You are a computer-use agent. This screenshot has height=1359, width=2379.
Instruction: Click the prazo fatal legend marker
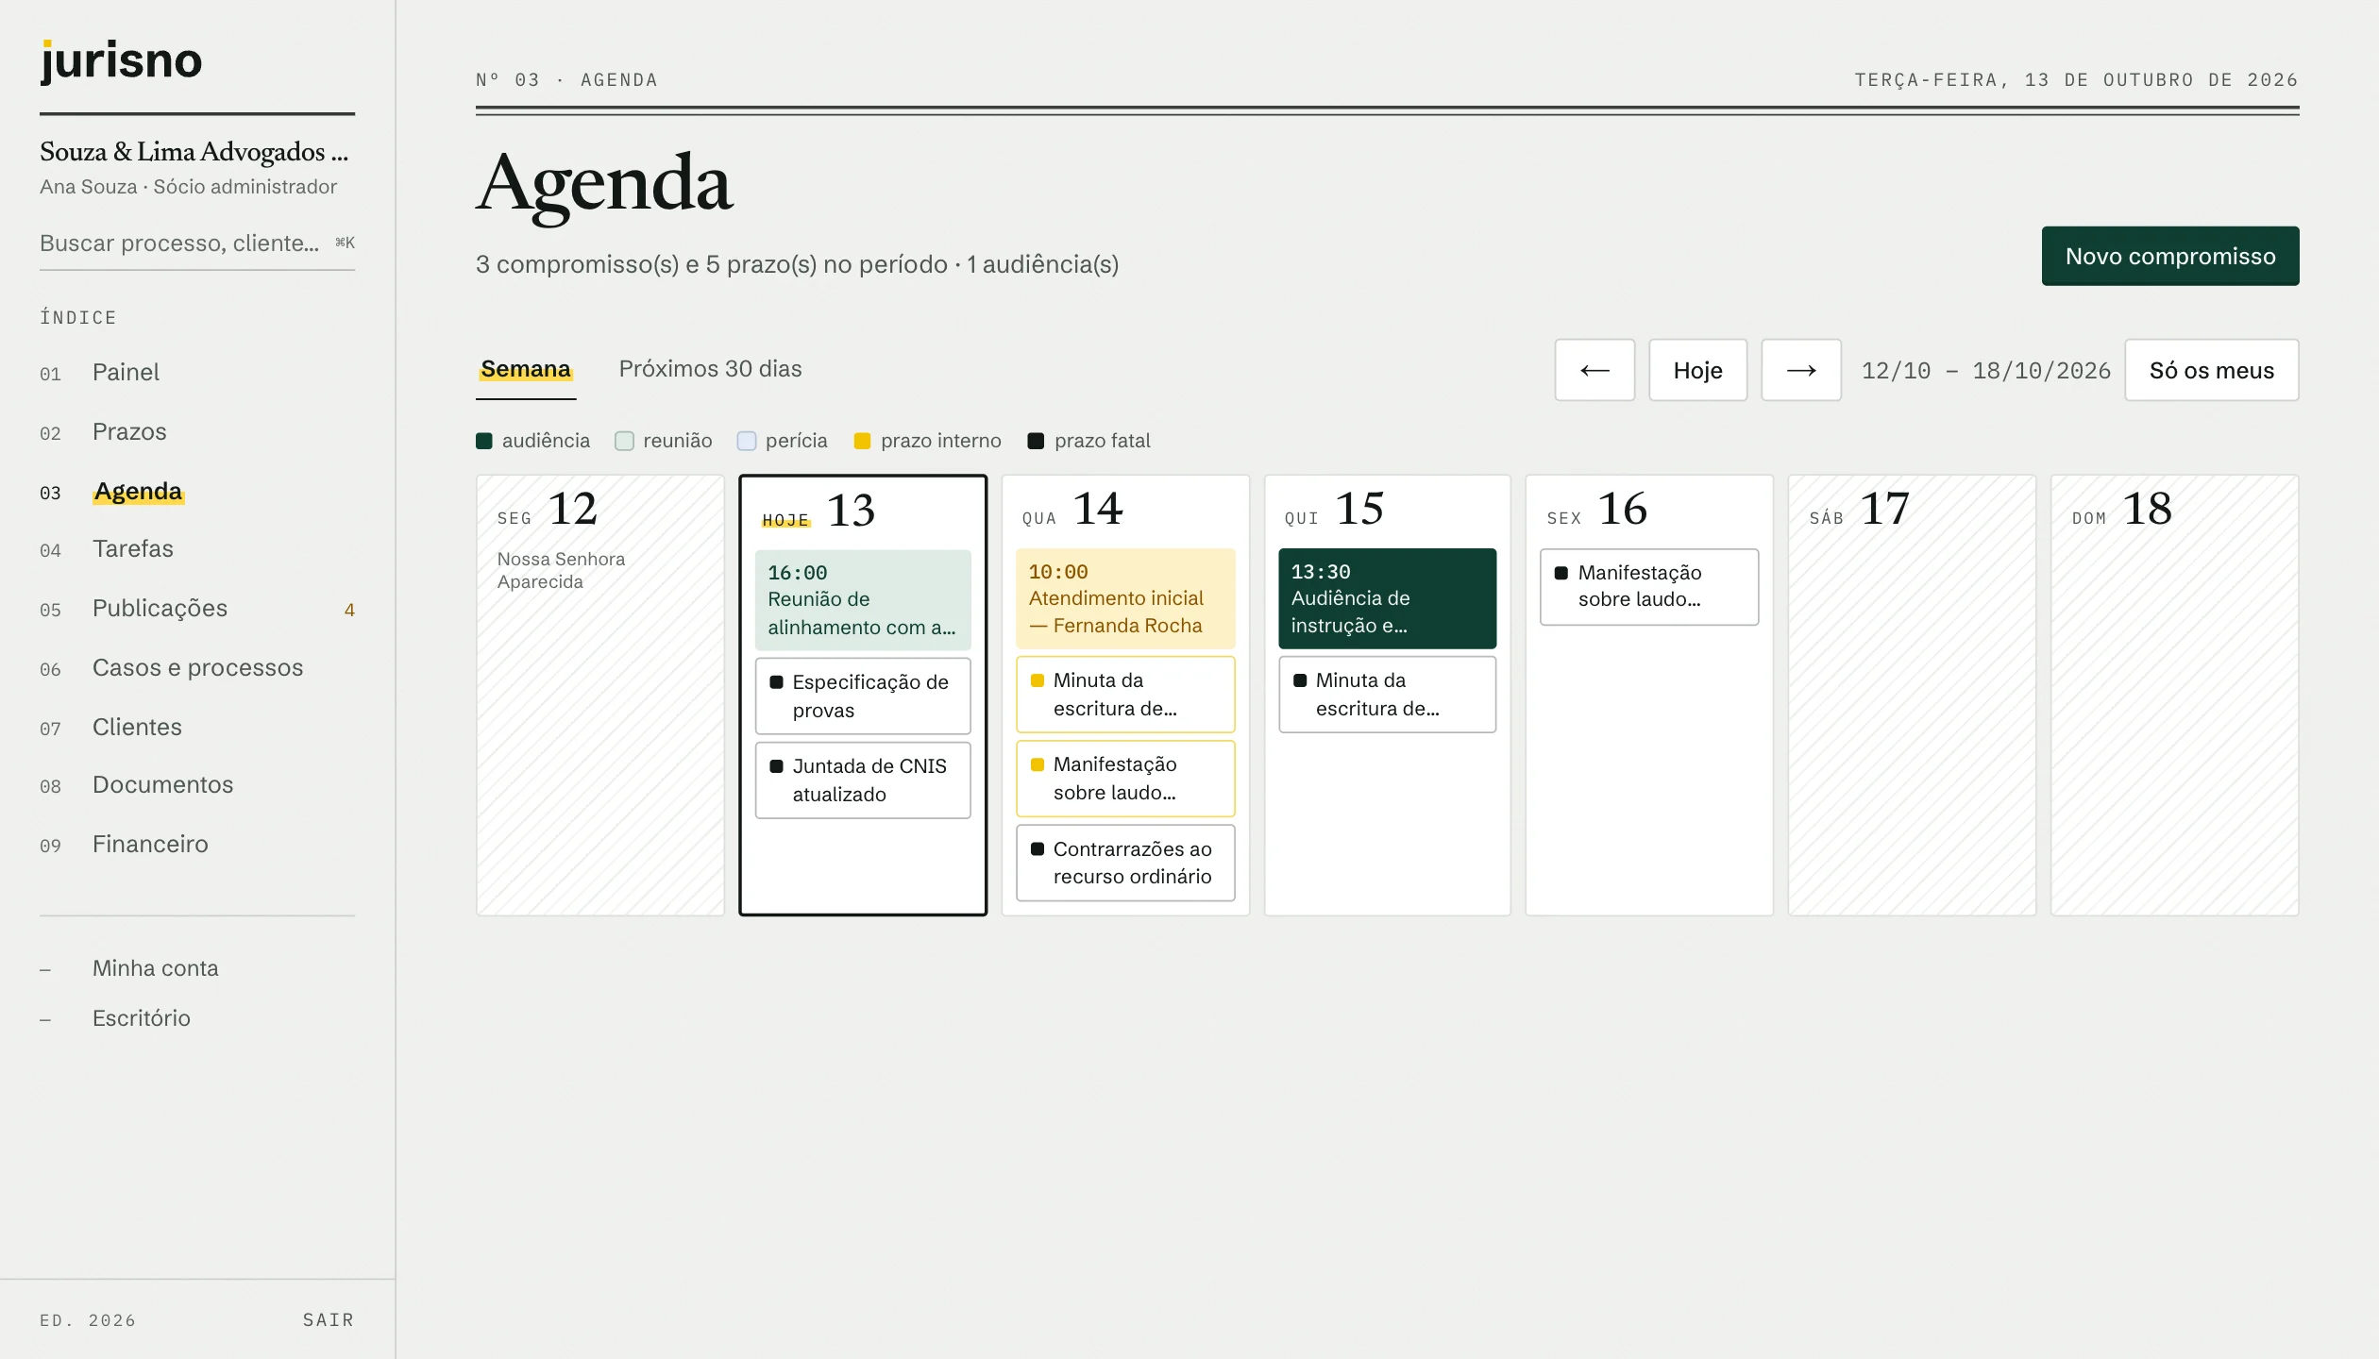click(1036, 441)
